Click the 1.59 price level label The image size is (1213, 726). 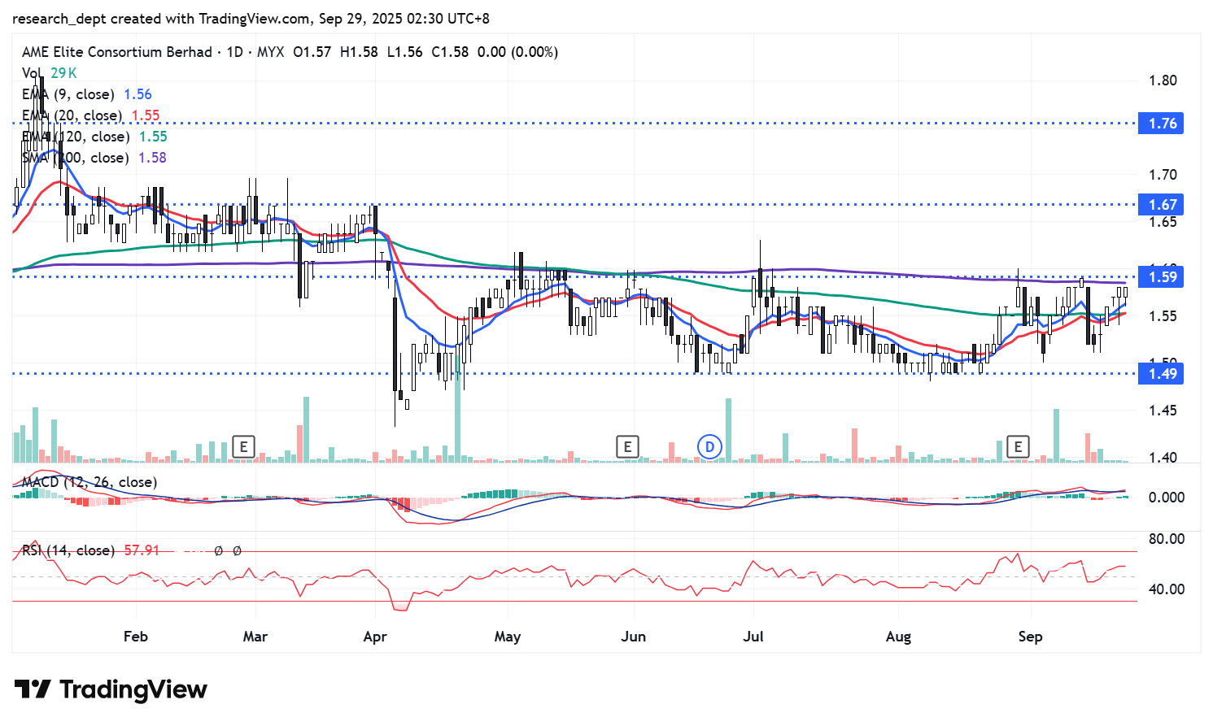click(x=1162, y=277)
